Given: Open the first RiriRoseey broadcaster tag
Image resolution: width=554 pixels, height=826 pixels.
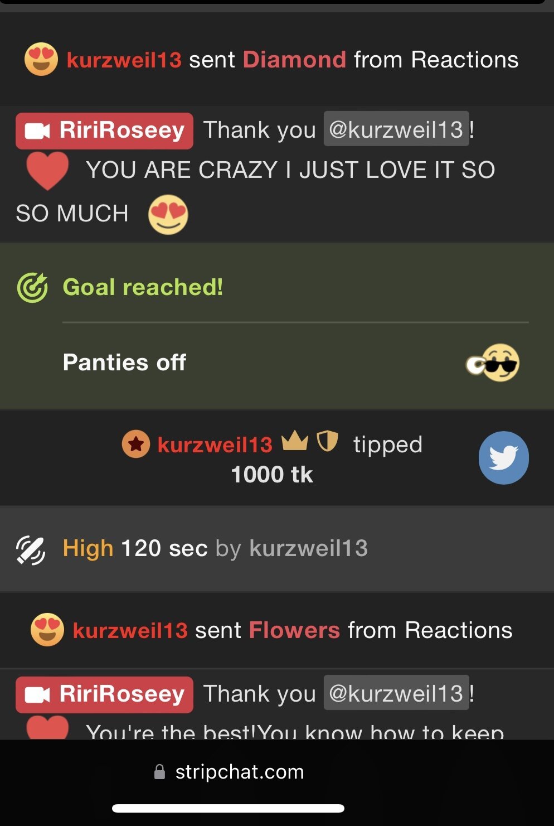Looking at the screenshot, I should [x=105, y=131].
